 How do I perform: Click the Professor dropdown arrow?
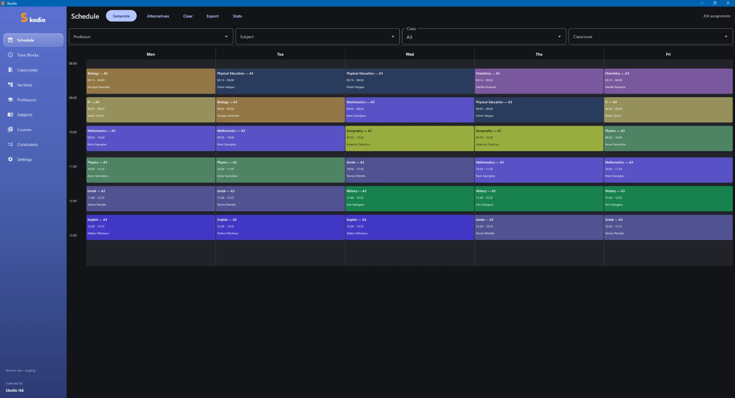[226, 37]
